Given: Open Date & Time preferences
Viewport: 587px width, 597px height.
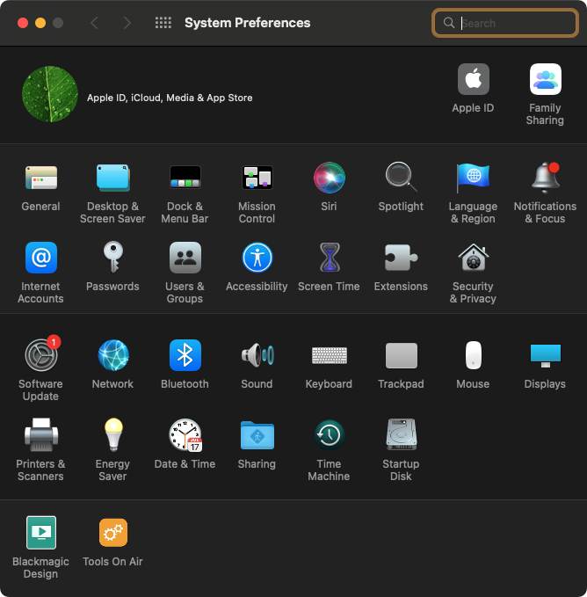Looking at the screenshot, I should (185, 435).
